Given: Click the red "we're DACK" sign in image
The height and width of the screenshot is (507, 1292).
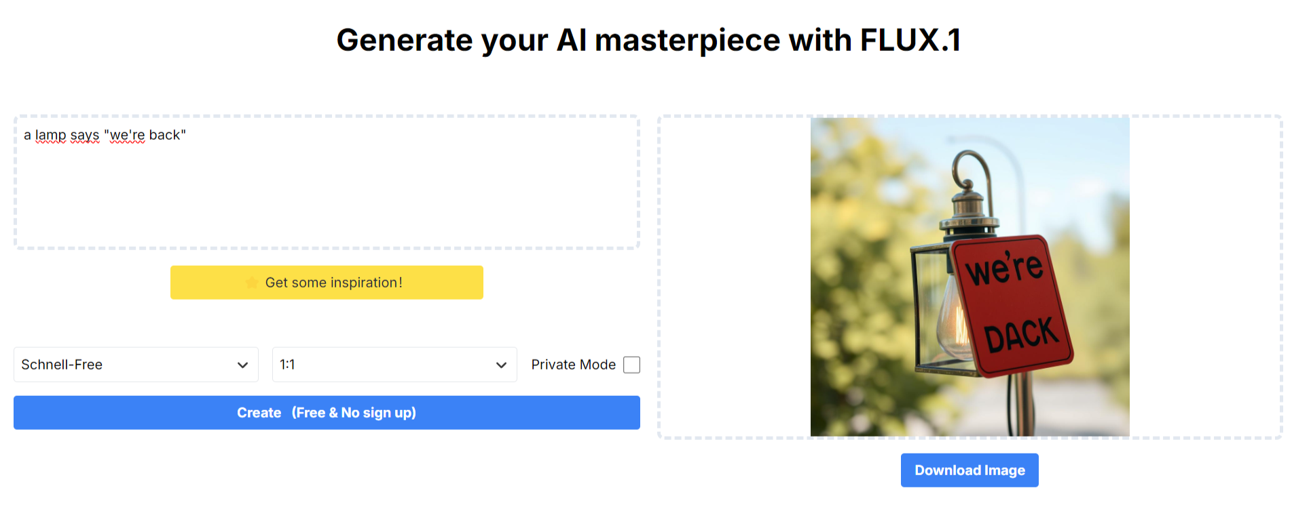Looking at the screenshot, I should (x=1010, y=305).
